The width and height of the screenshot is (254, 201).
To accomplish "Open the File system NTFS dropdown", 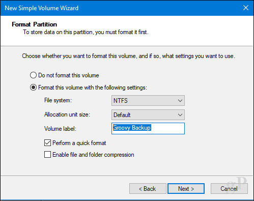I will point(148,100).
